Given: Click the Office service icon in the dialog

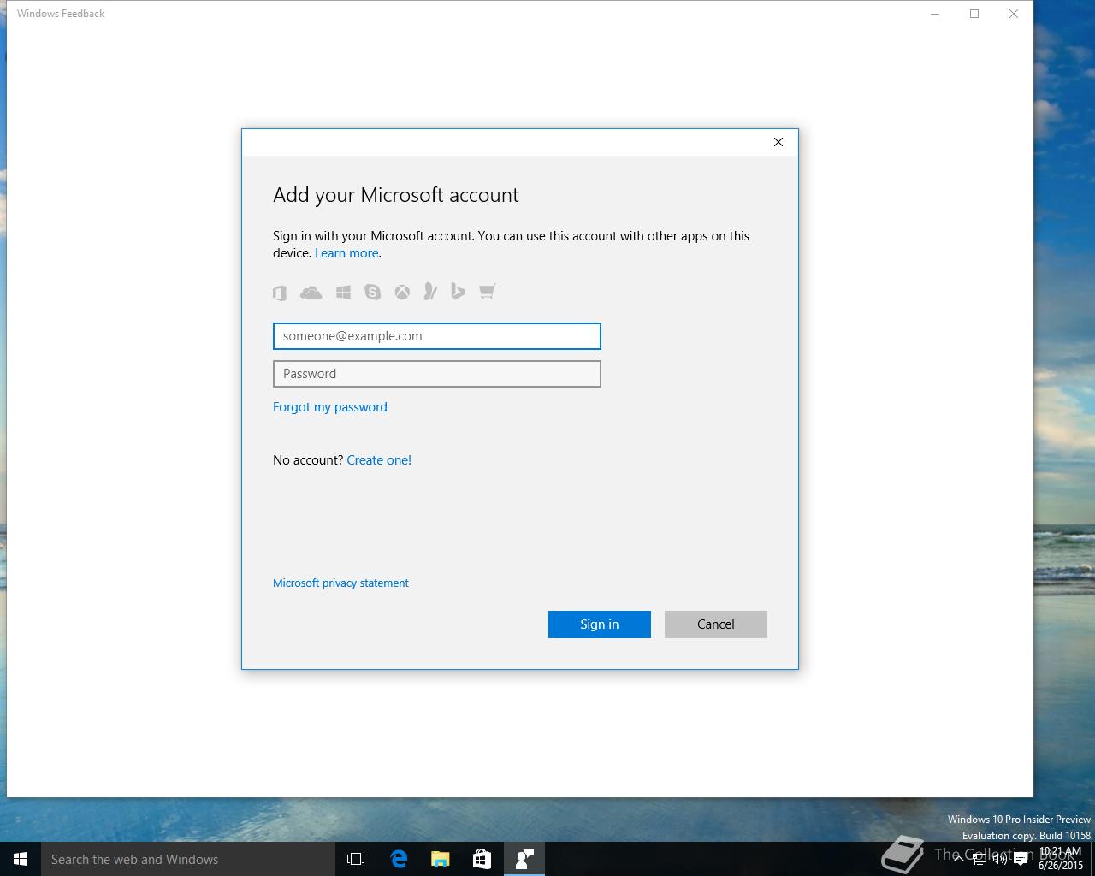Looking at the screenshot, I should point(280,293).
